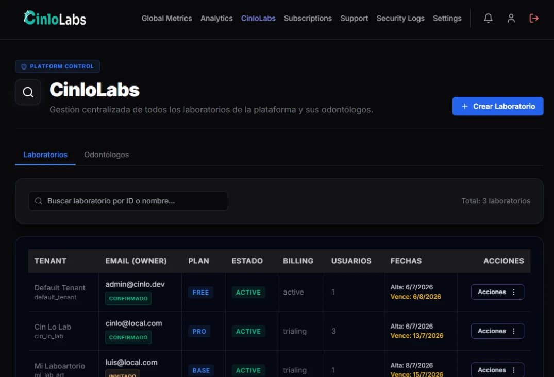Click 'Total: 3 laboratorios' label
The width and height of the screenshot is (554, 377).
click(496, 201)
